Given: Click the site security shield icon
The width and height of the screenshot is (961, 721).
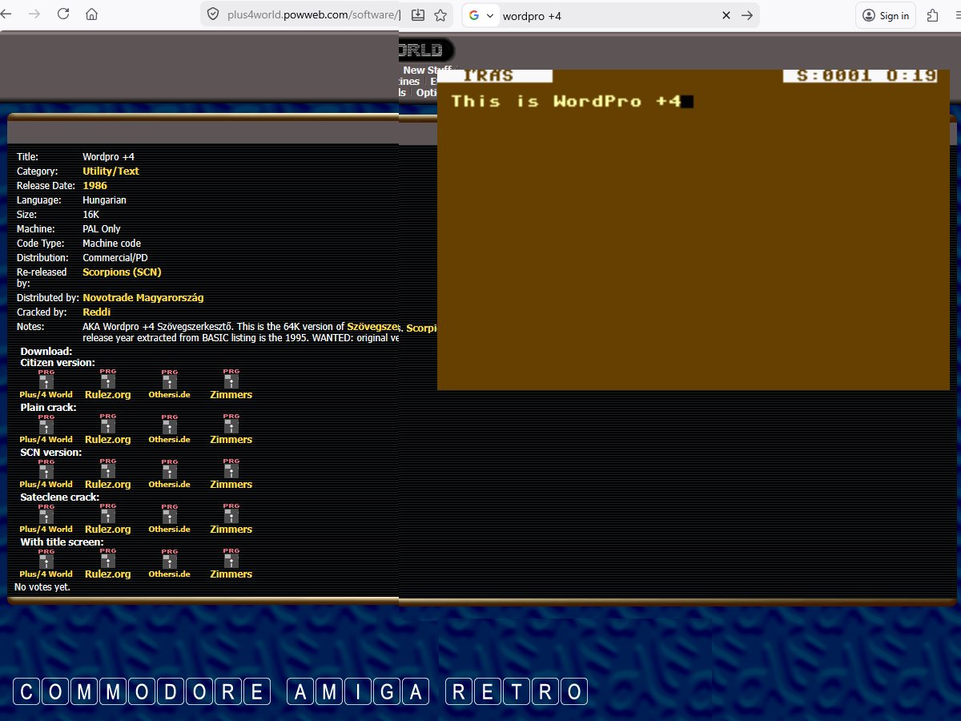Looking at the screenshot, I should pos(213,14).
